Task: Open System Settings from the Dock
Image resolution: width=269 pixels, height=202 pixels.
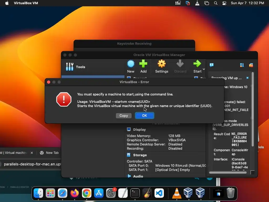Action: tap(111, 193)
